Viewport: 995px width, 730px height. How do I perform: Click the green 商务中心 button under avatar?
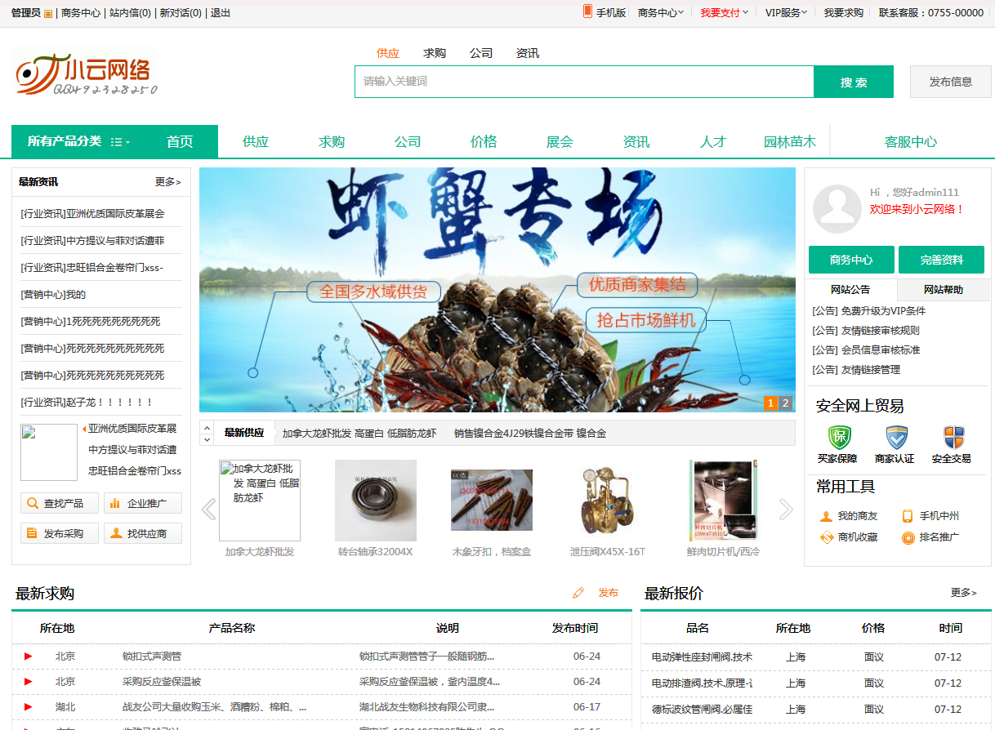(851, 260)
